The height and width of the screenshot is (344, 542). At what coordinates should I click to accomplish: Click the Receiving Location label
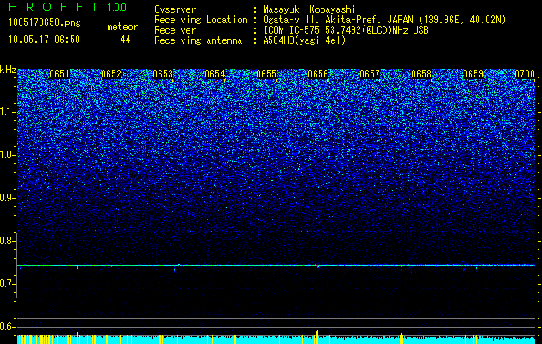click(x=201, y=20)
